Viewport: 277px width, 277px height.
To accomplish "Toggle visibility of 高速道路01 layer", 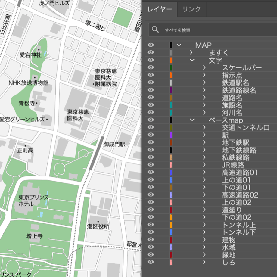I will pyautogui.click(x=151, y=172).
